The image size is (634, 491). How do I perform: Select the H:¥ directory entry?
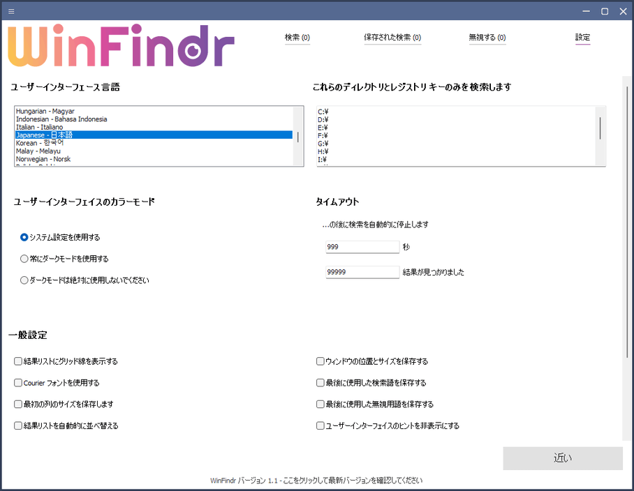(323, 152)
